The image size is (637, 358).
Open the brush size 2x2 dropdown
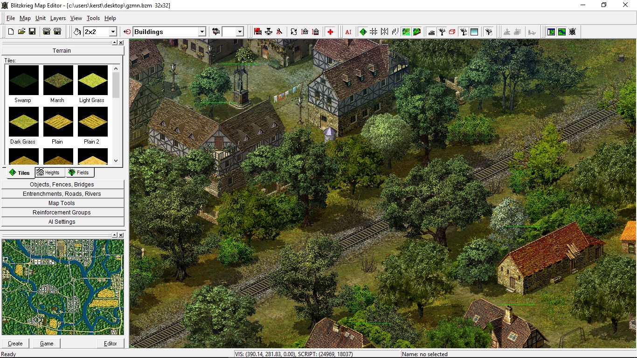point(113,32)
